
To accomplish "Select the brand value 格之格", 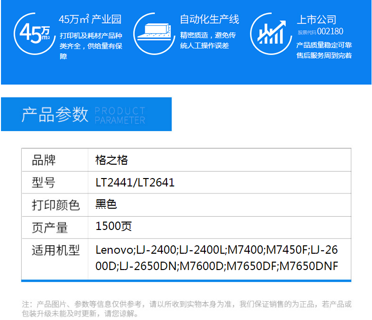I will pyautogui.click(x=112, y=160).
